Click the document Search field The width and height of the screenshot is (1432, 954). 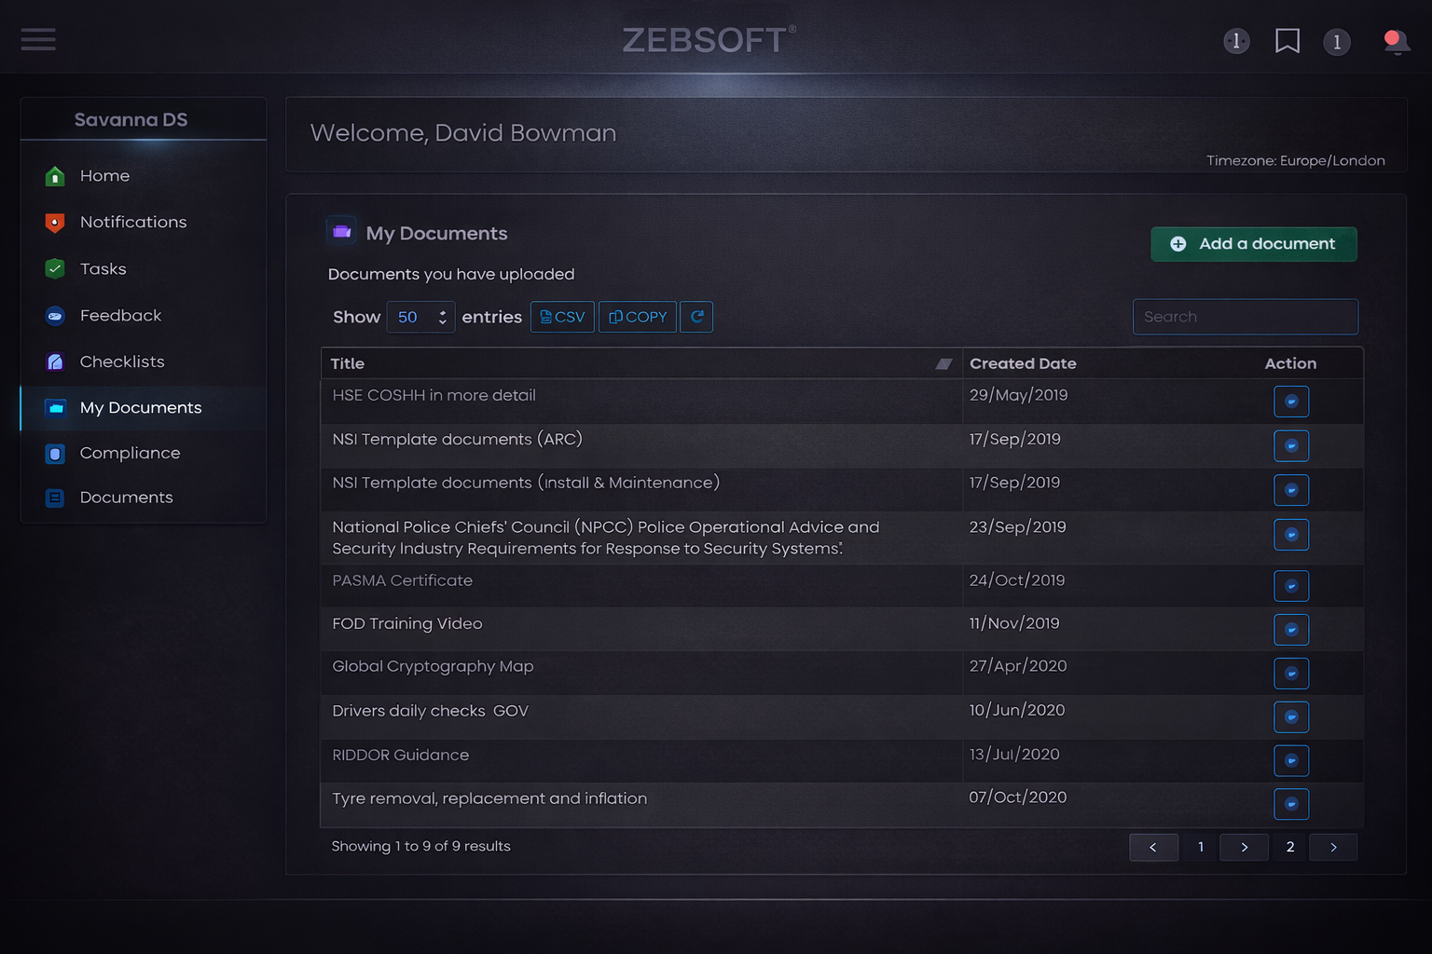coord(1245,317)
